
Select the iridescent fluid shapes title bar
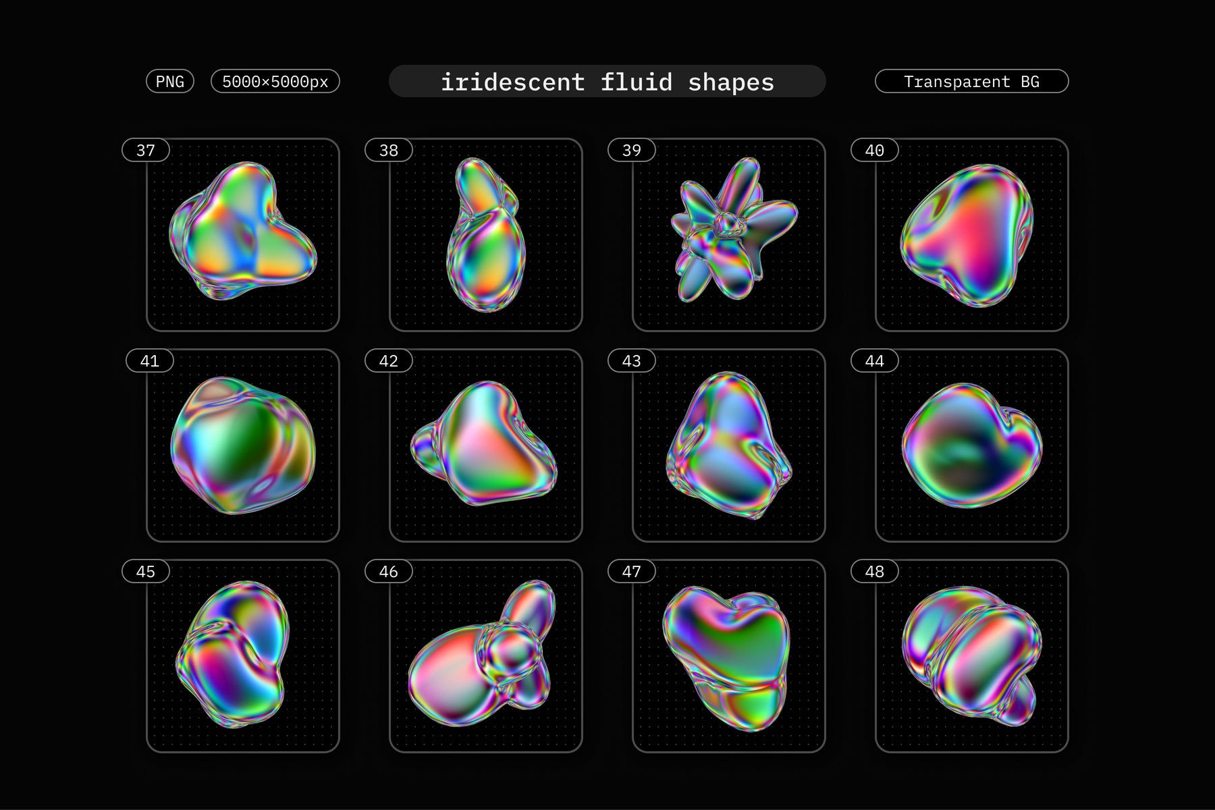click(607, 82)
